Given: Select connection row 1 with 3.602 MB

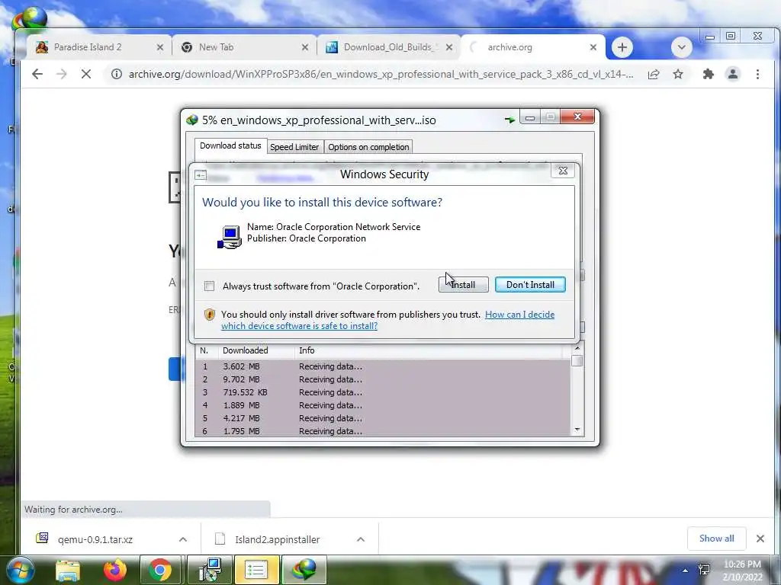Looking at the screenshot, I should [383, 366].
